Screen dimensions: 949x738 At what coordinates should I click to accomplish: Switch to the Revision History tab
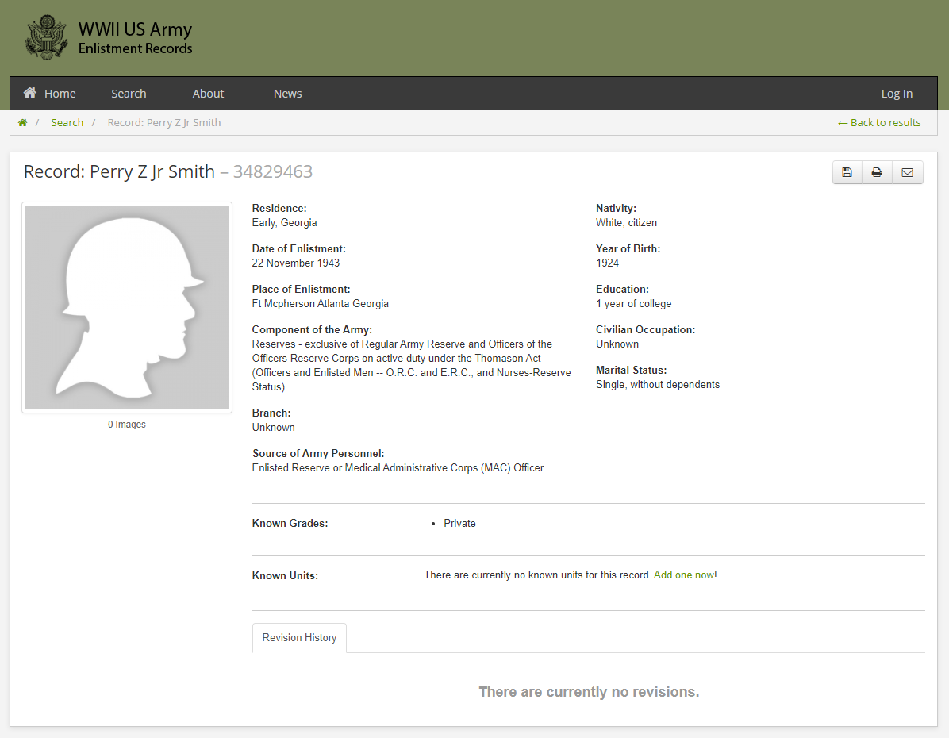[299, 638]
